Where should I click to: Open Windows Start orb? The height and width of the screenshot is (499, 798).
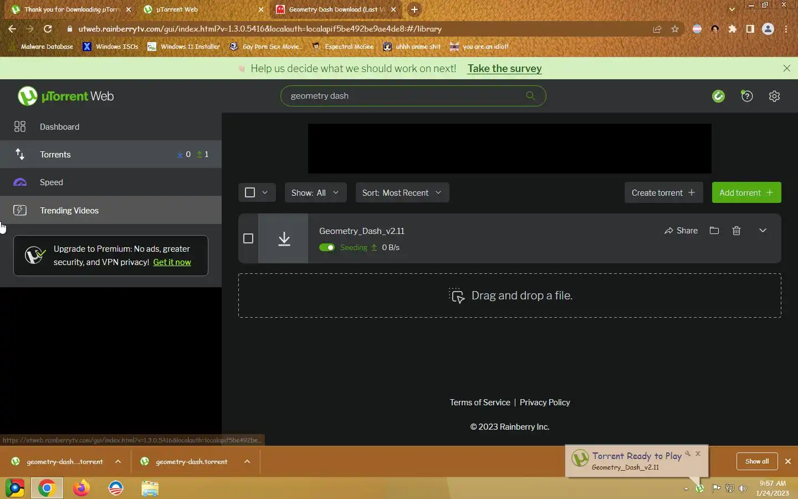coord(15,488)
